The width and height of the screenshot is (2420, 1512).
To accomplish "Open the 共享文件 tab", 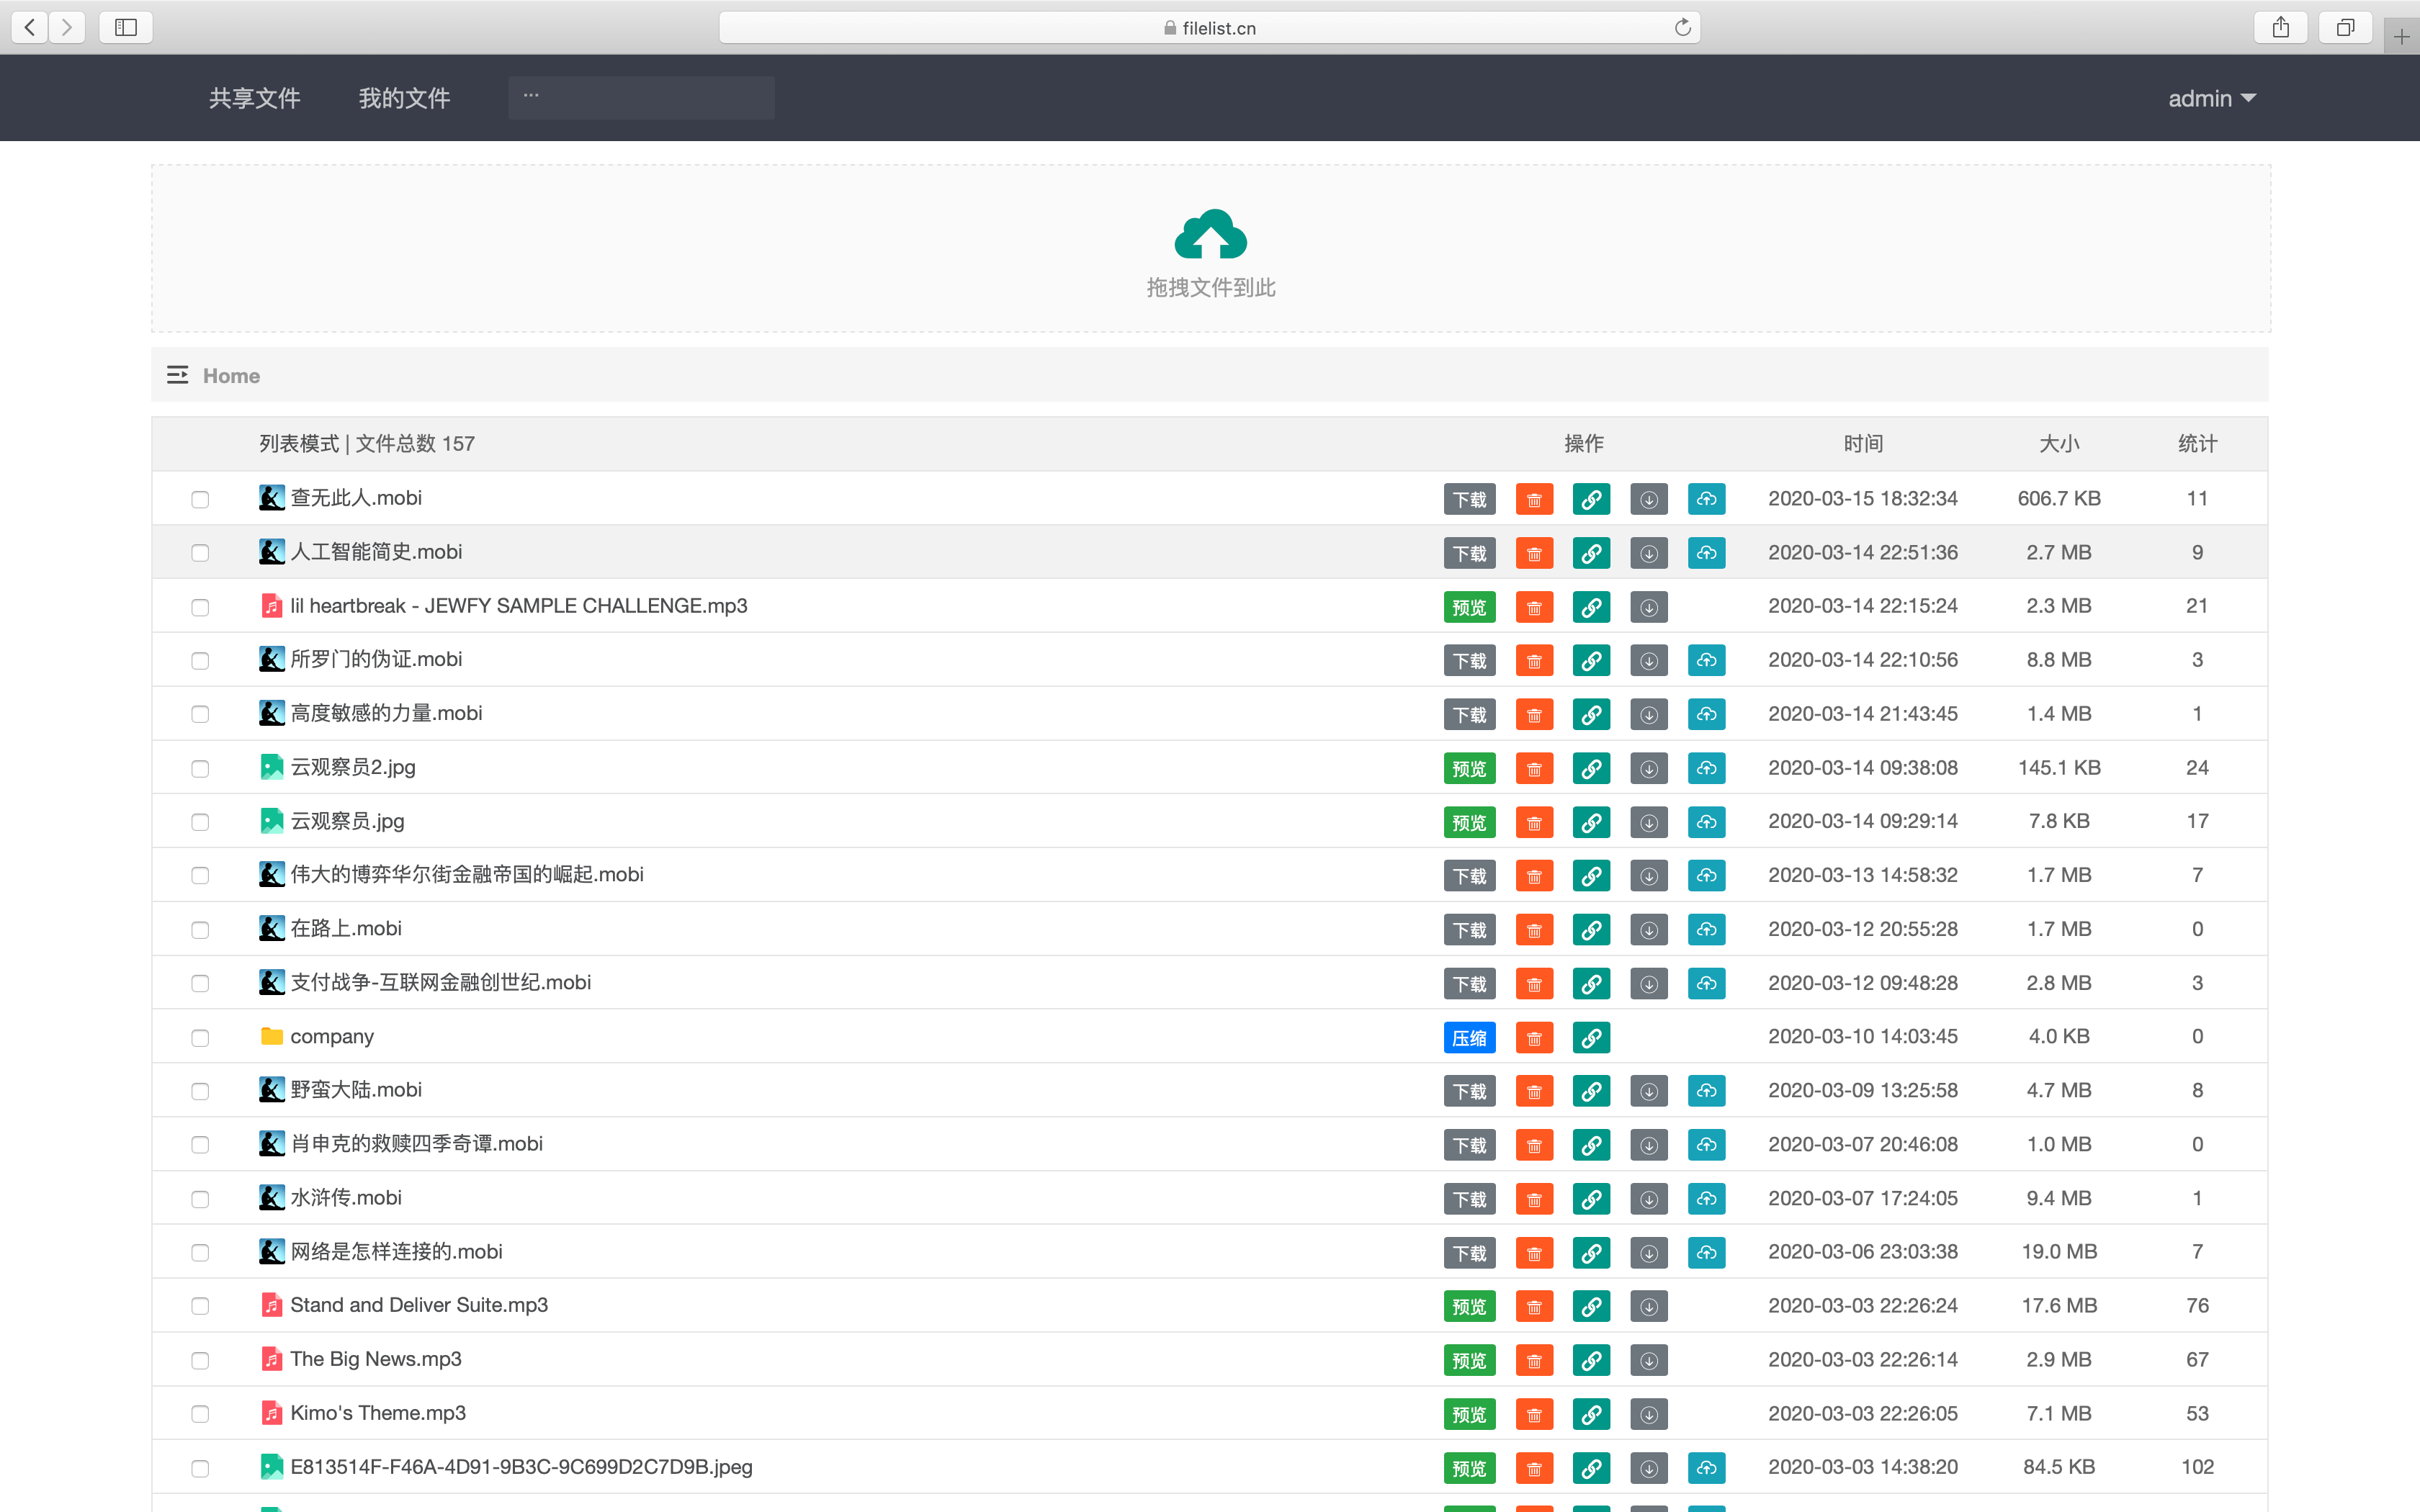I will pyautogui.click(x=254, y=98).
